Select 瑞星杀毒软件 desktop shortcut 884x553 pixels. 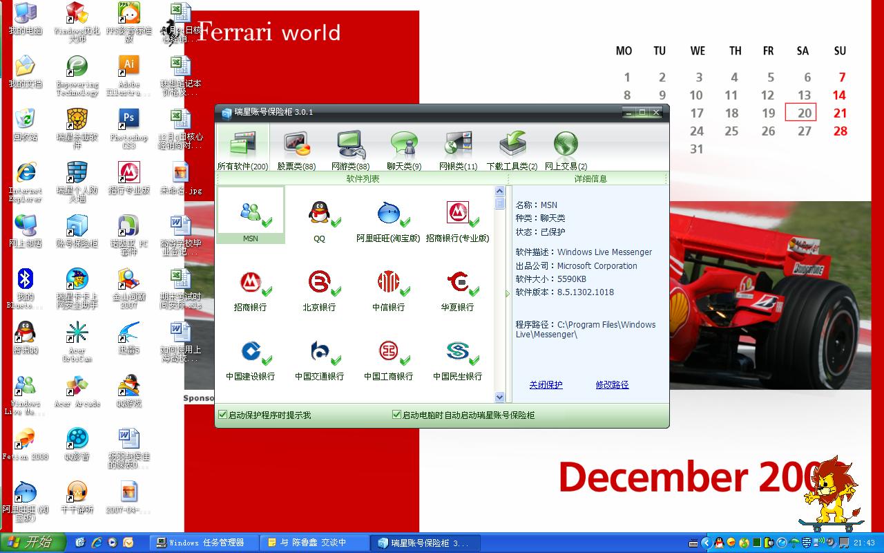click(77, 129)
